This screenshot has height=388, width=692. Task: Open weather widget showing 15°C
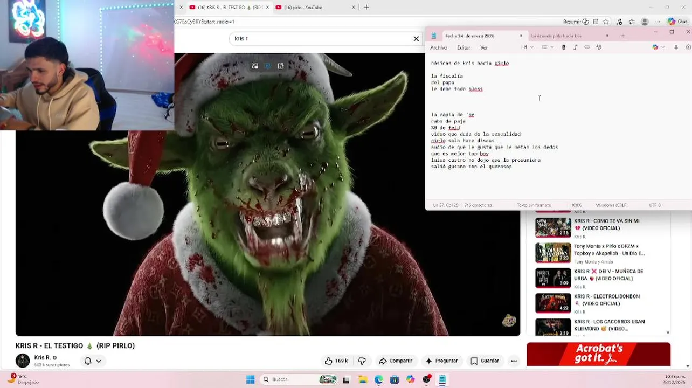point(24,379)
